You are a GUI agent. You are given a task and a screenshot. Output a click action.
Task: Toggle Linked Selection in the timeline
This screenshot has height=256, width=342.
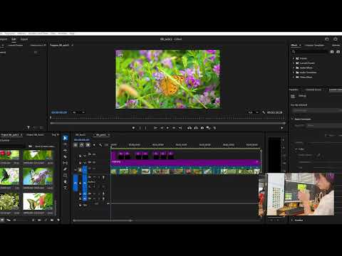(x=88, y=145)
